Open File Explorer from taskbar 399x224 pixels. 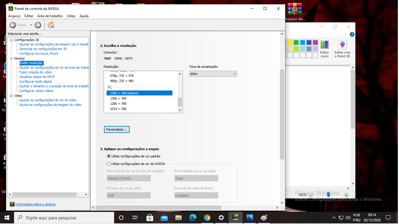pos(178,218)
